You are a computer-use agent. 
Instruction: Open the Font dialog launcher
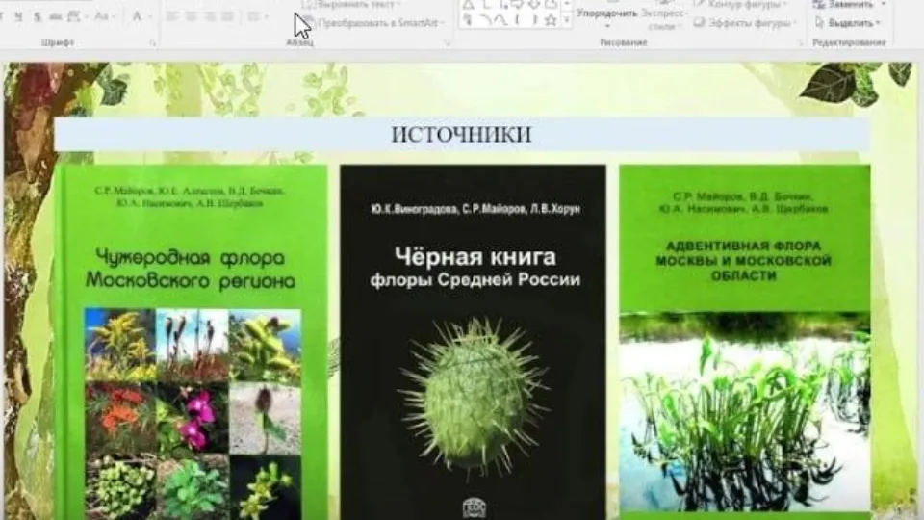pos(153,43)
